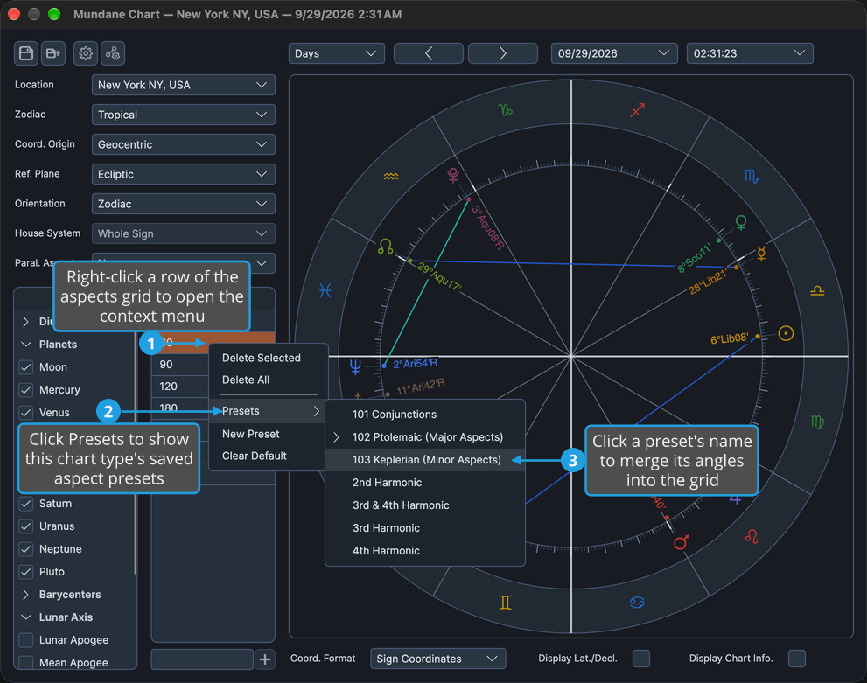867x683 pixels.
Task: Open the 02:31:23 time dropdown
Action: click(750, 53)
